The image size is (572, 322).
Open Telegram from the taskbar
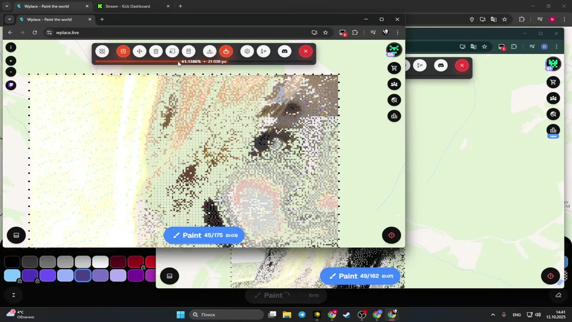pyautogui.click(x=302, y=314)
